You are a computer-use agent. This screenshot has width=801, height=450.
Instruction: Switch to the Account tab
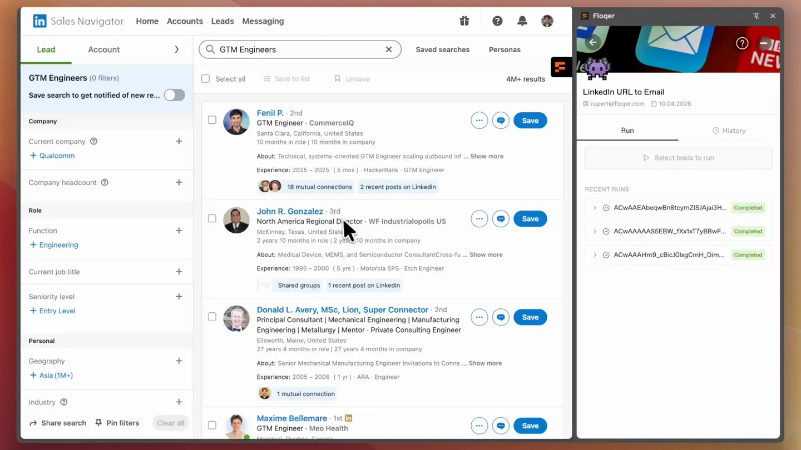[104, 49]
